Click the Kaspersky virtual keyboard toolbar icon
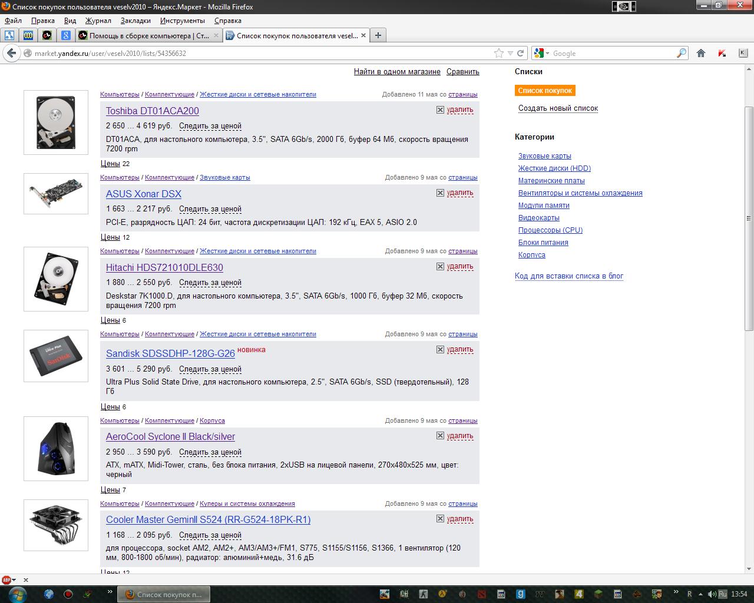 743,53
